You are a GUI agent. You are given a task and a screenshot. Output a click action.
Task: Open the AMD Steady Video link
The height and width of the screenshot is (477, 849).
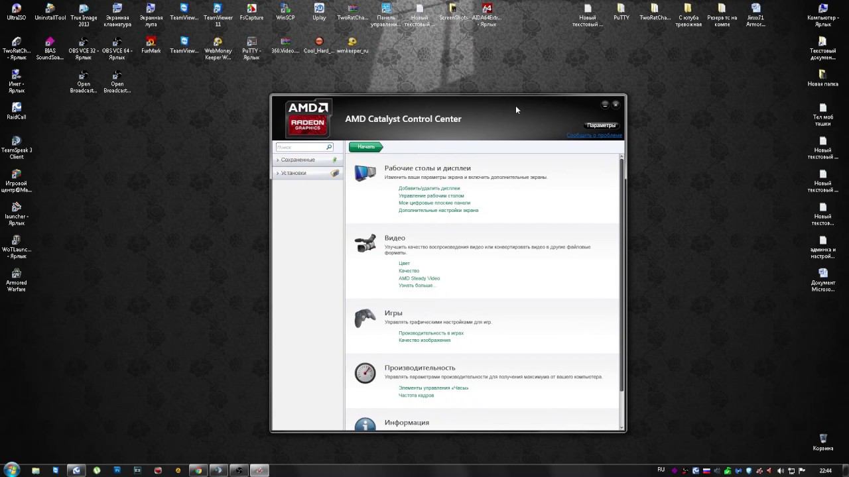(x=419, y=278)
